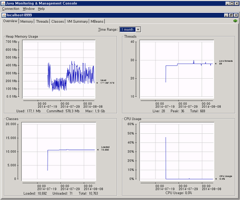Click the 'Max: 1,9 Gb' label
This screenshot has height=200, width=240.
point(95,111)
